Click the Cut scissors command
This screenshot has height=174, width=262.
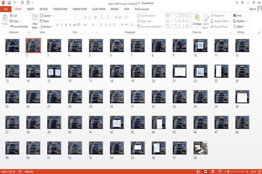tap(13, 16)
